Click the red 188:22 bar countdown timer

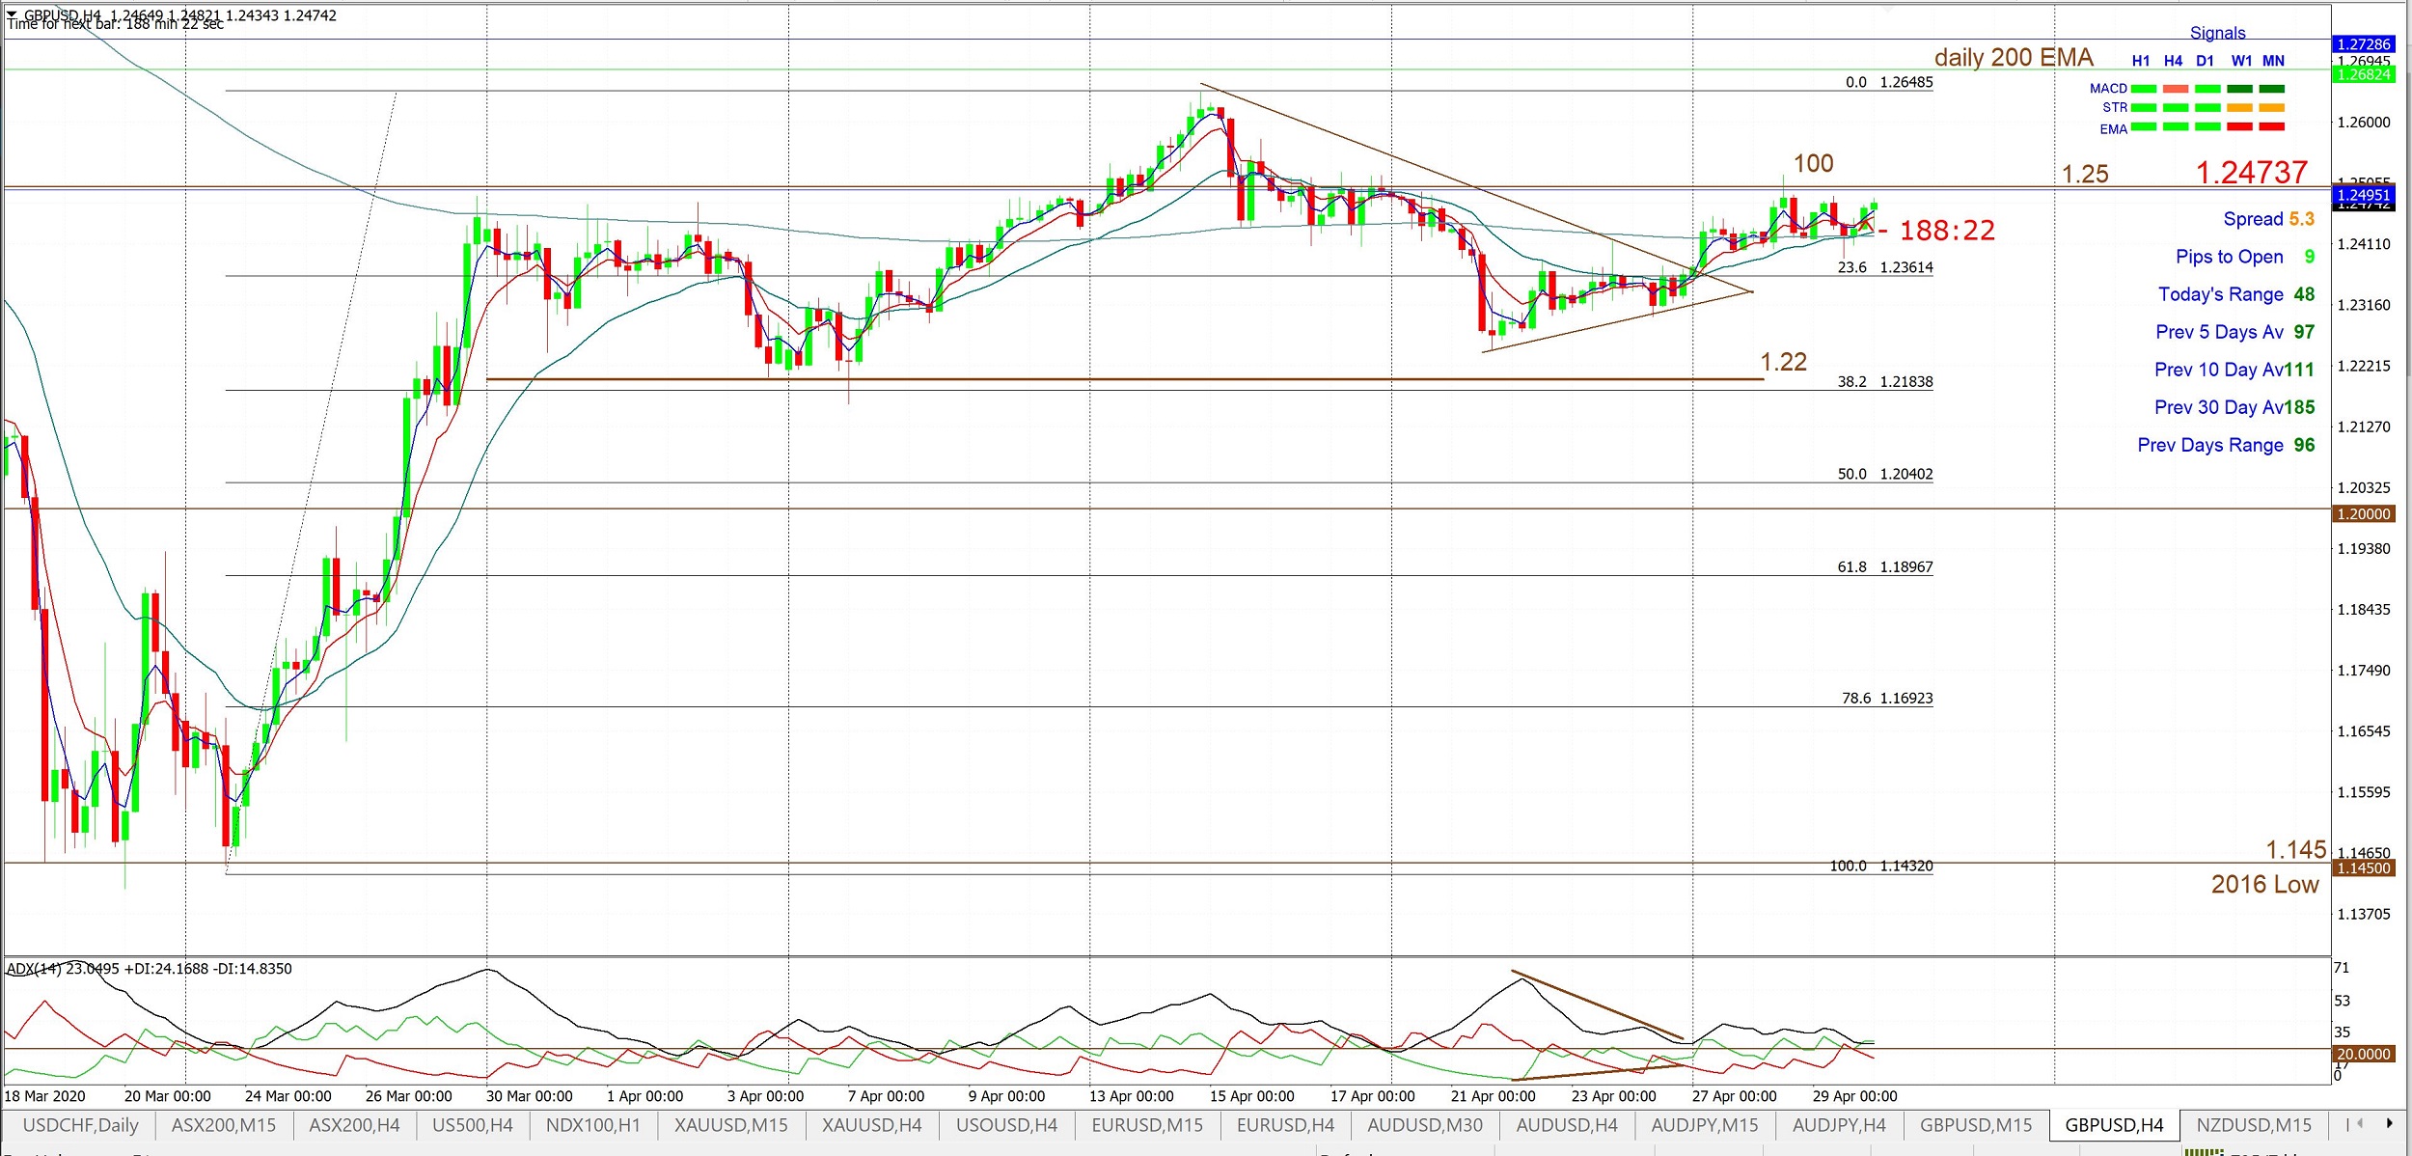coord(1947,231)
